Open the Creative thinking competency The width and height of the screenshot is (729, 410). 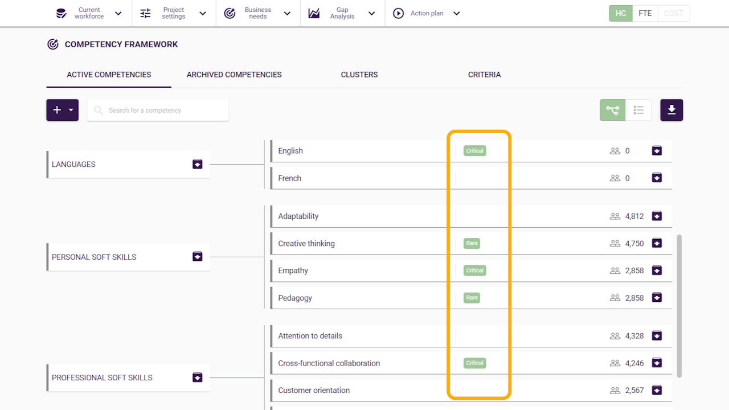pyautogui.click(x=306, y=244)
